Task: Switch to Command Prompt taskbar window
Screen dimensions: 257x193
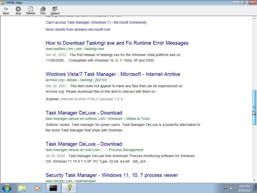Action: [x=53, y=188]
